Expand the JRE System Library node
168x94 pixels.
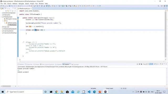pos(3,19)
